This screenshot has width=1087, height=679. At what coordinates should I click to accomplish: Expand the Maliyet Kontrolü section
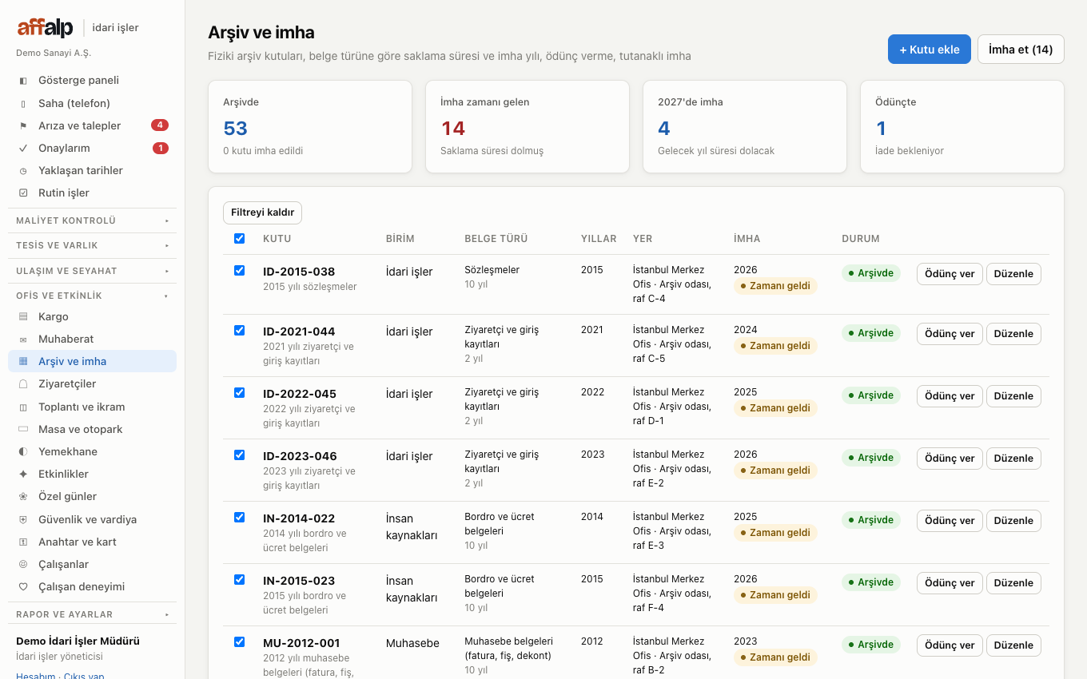pyautogui.click(x=93, y=220)
